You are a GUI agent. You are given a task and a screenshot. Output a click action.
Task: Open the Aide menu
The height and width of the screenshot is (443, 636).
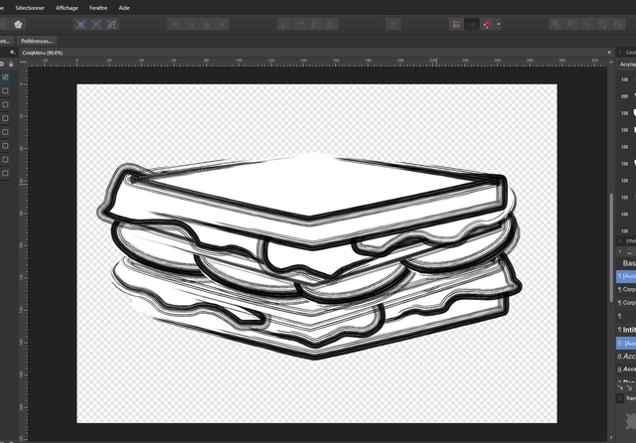click(x=124, y=8)
